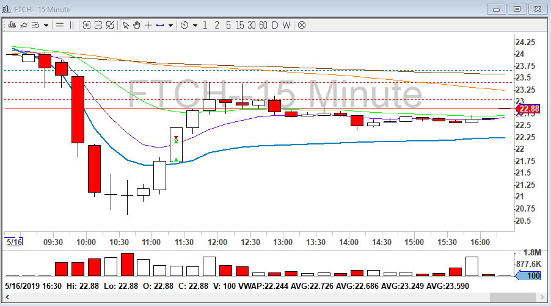551x306 pixels.
Task: Click the chart type candlestick icon
Action: (12, 25)
